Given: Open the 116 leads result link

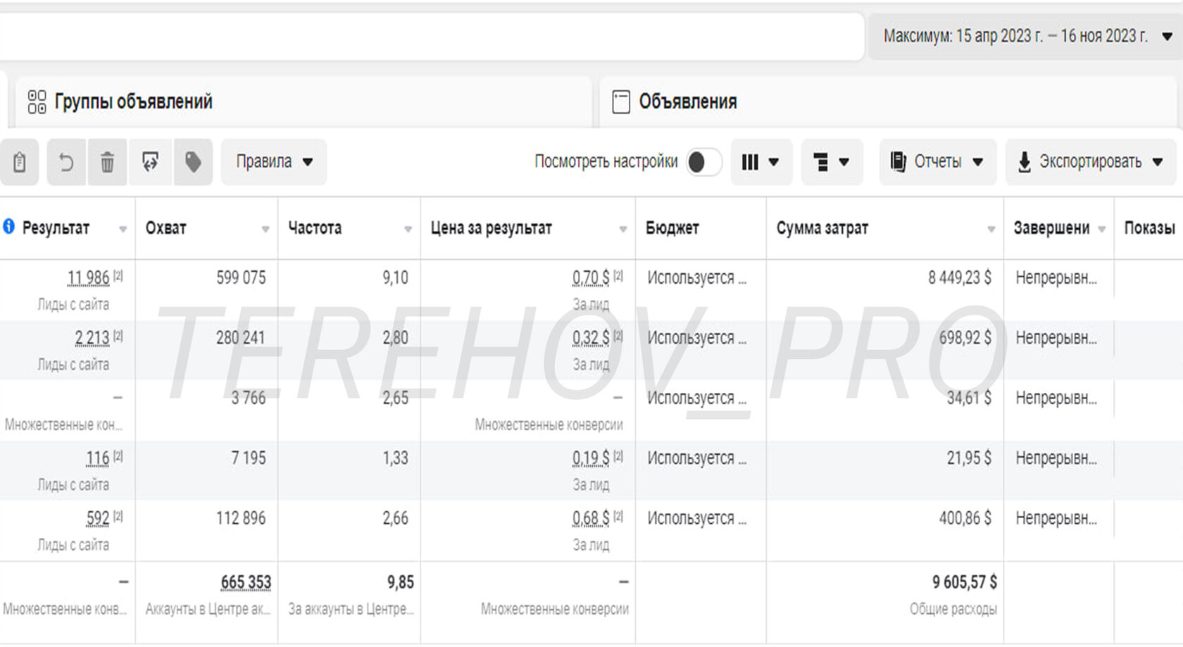Looking at the screenshot, I should (x=98, y=458).
